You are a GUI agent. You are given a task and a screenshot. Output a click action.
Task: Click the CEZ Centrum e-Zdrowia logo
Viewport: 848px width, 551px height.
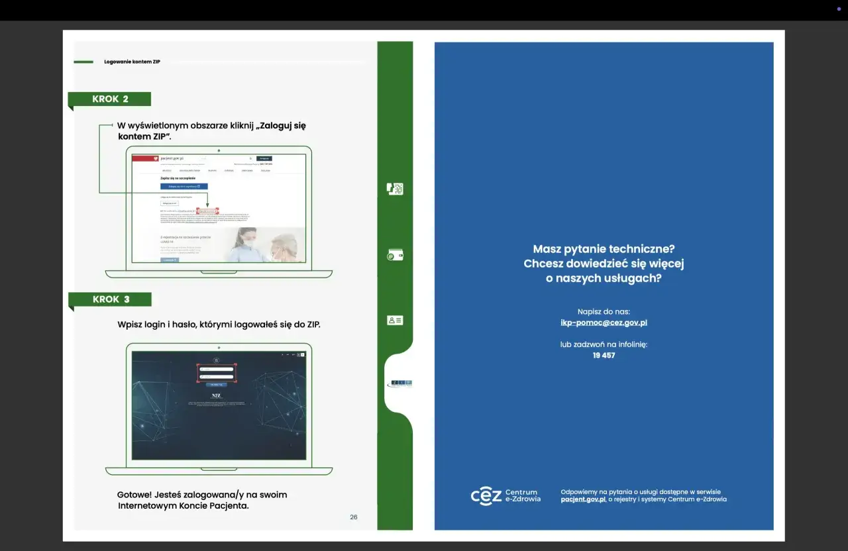point(505,496)
